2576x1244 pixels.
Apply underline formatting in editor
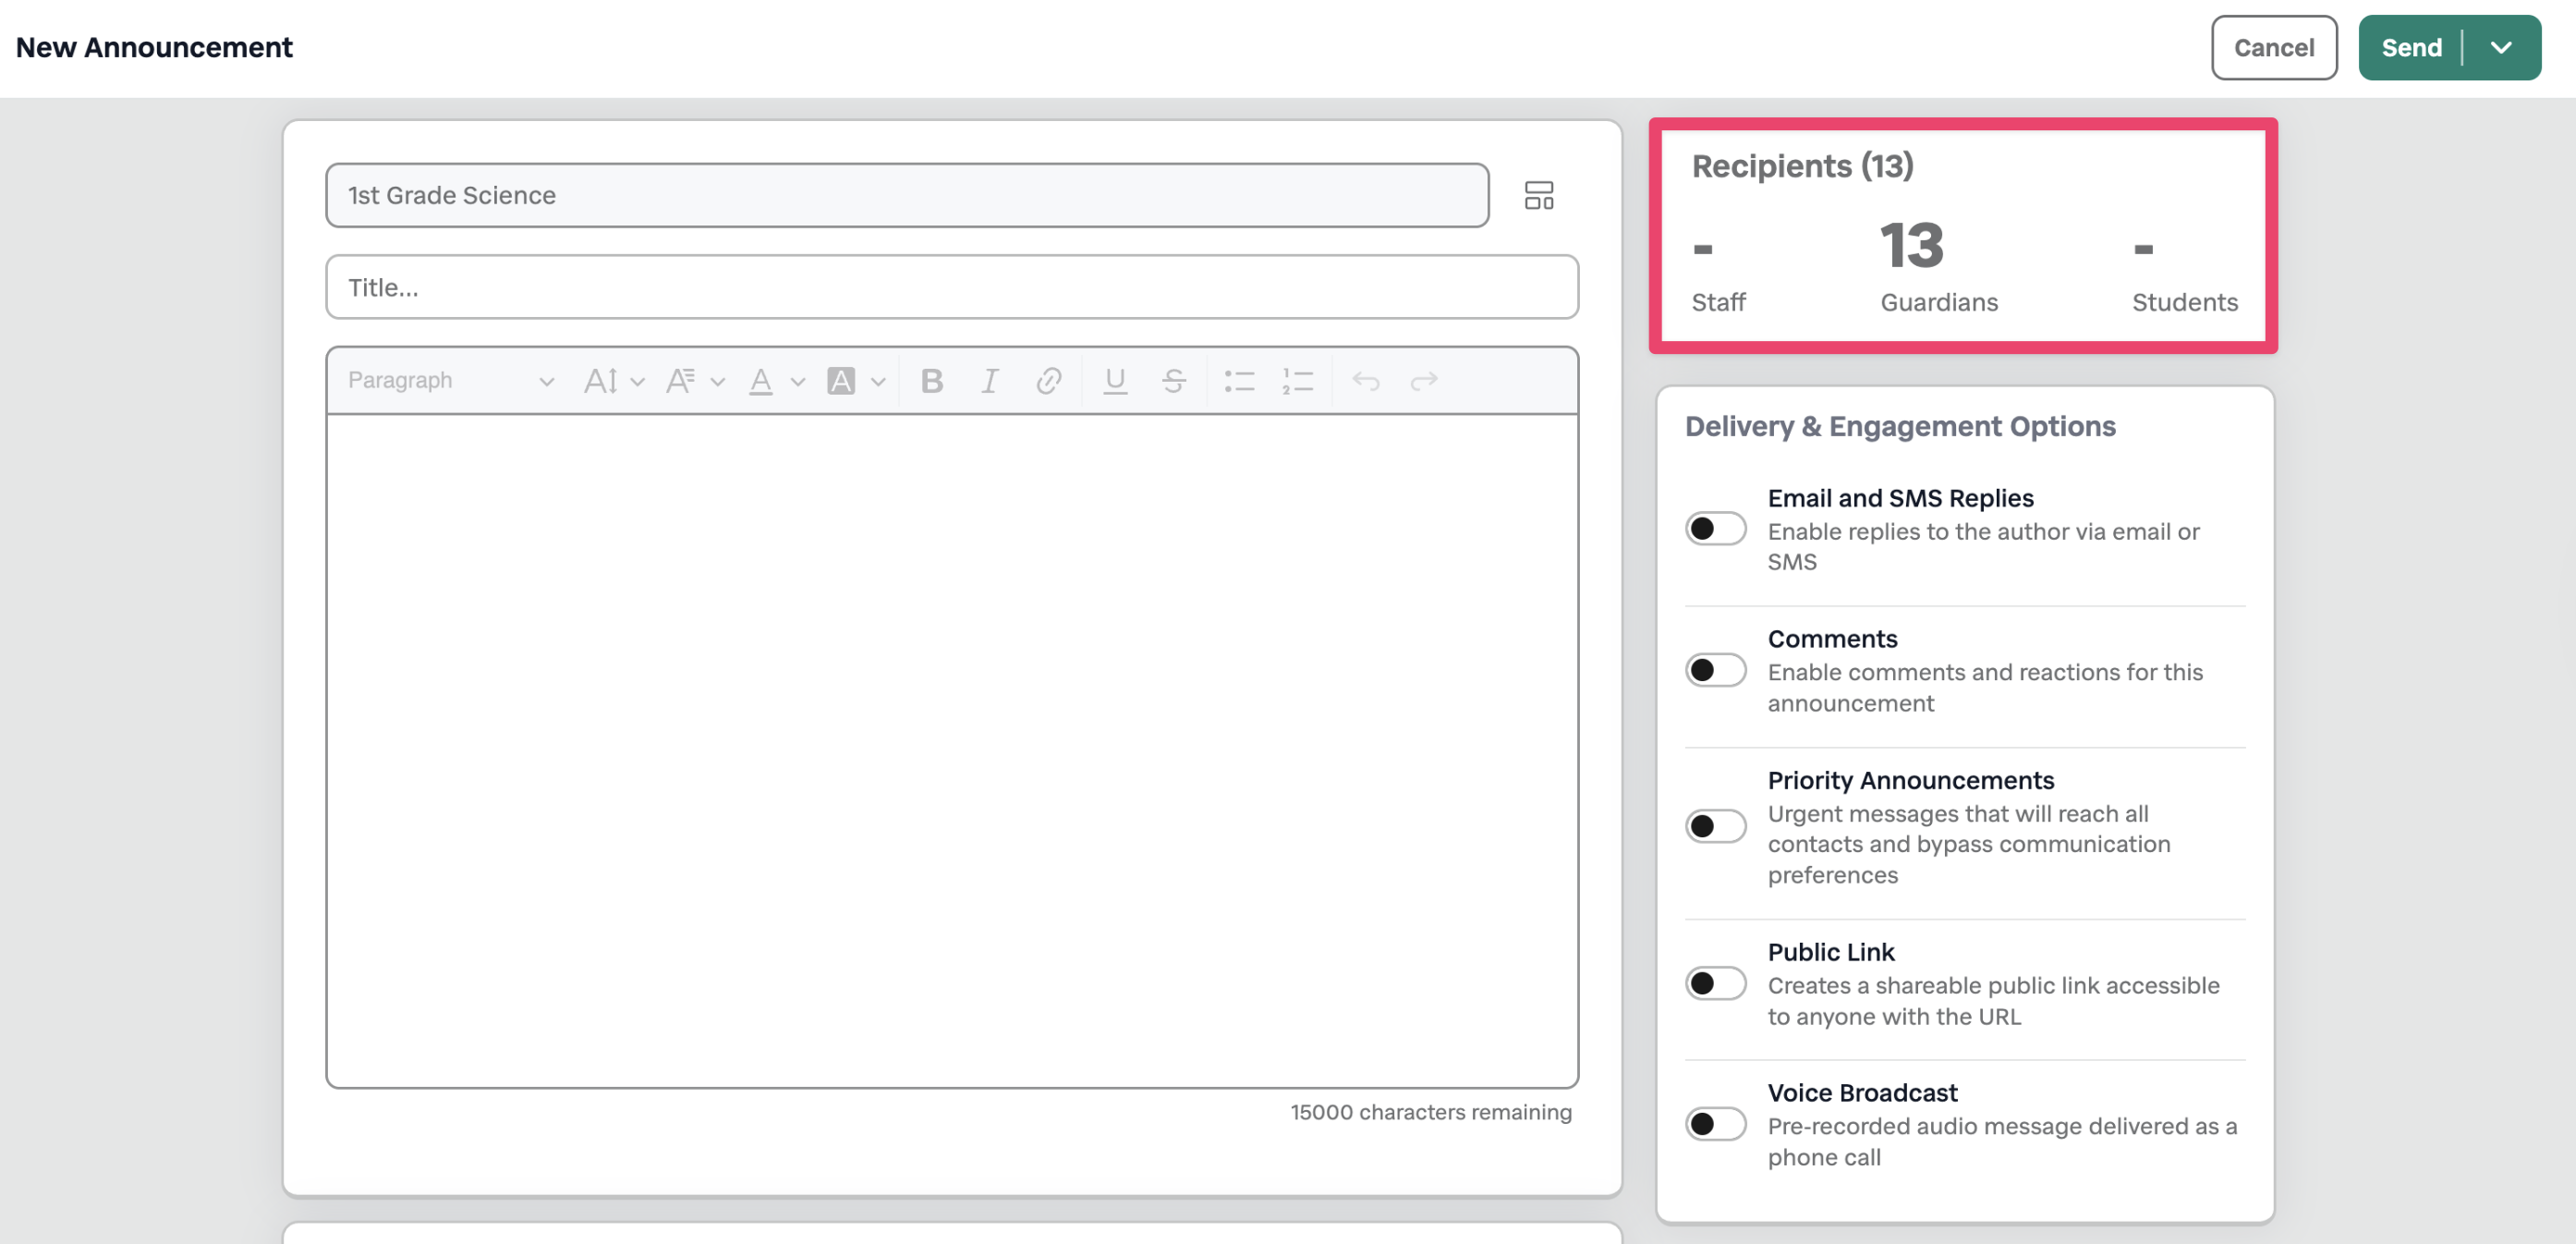[x=1114, y=381]
